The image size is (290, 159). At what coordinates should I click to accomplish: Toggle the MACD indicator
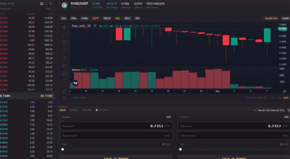point(107,18)
